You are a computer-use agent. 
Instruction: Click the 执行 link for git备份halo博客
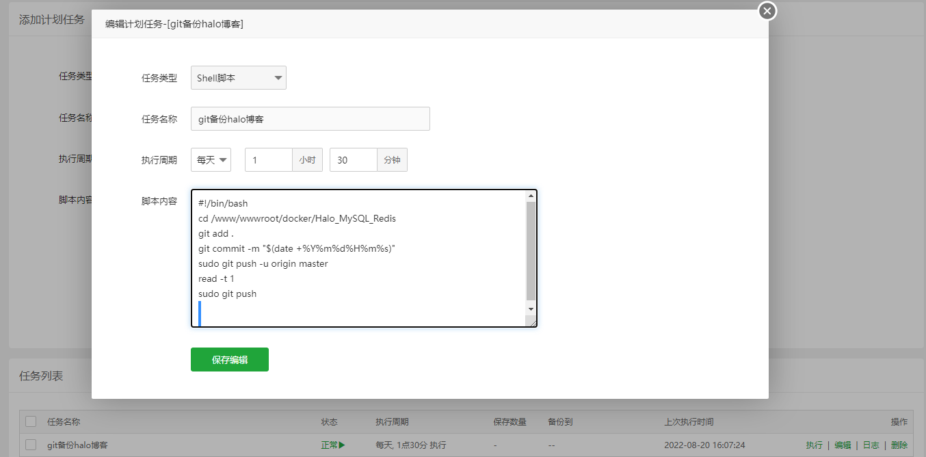(x=814, y=445)
